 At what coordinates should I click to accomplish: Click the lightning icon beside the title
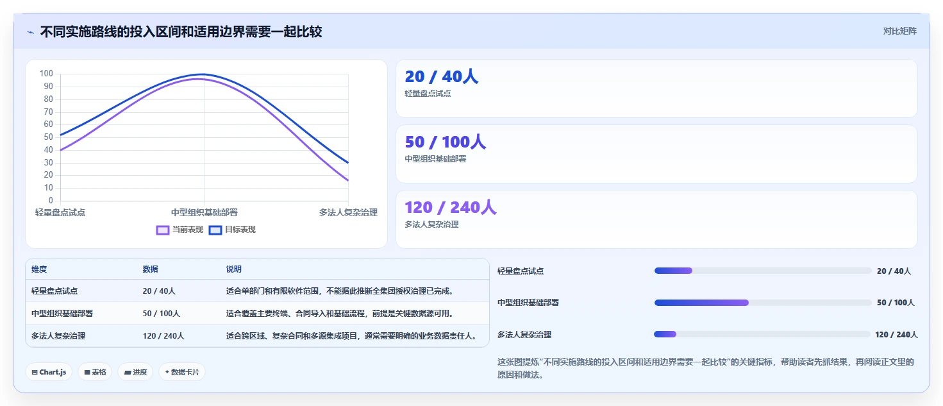point(30,31)
